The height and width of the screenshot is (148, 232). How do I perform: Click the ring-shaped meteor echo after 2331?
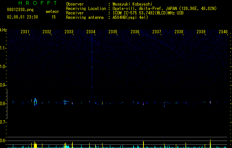(35, 102)
